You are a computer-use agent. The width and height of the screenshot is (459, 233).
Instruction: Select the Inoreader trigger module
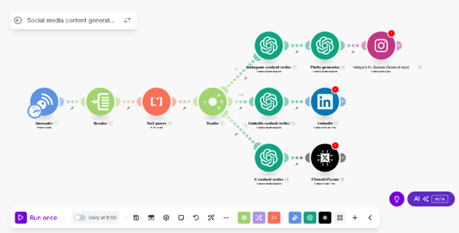click(44, 102)
